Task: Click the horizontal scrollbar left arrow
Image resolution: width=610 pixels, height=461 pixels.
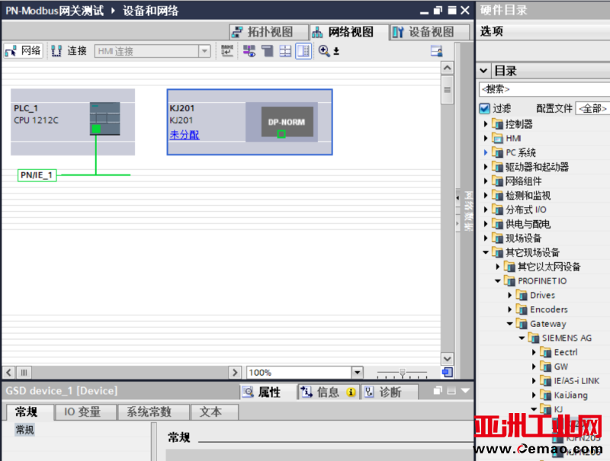Action: point(9,373)
